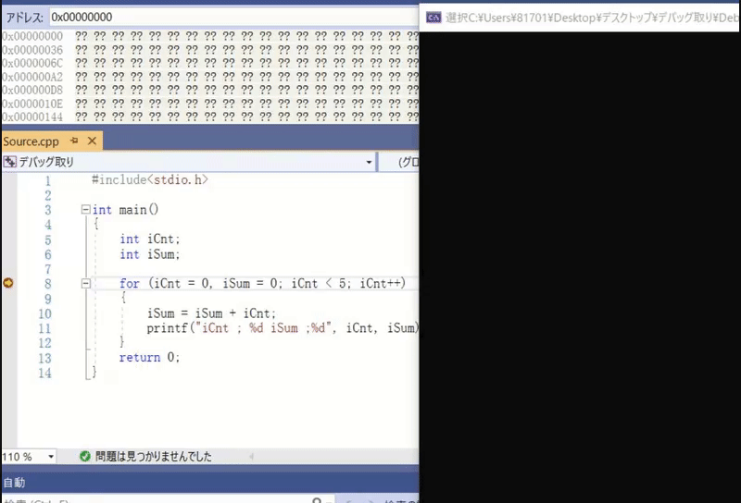The width and height of the screenshot is (741, 503).
Task: Close the Source.cpp tab
Action: 92,141
